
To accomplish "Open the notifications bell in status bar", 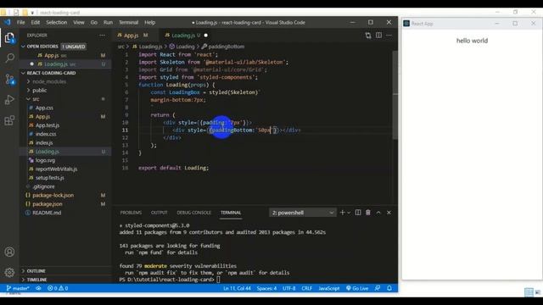I will click(x=389, y=288).
